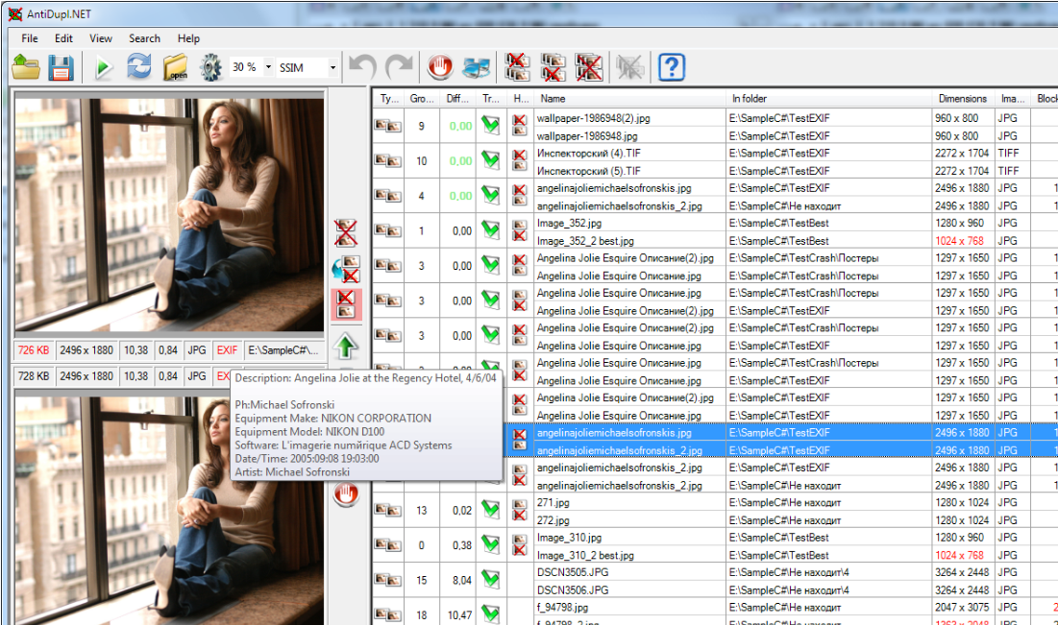Click the checkmark next to DSCN3505.JPG
Screen dimensions: 1058x625
click(x=490, y=579)
